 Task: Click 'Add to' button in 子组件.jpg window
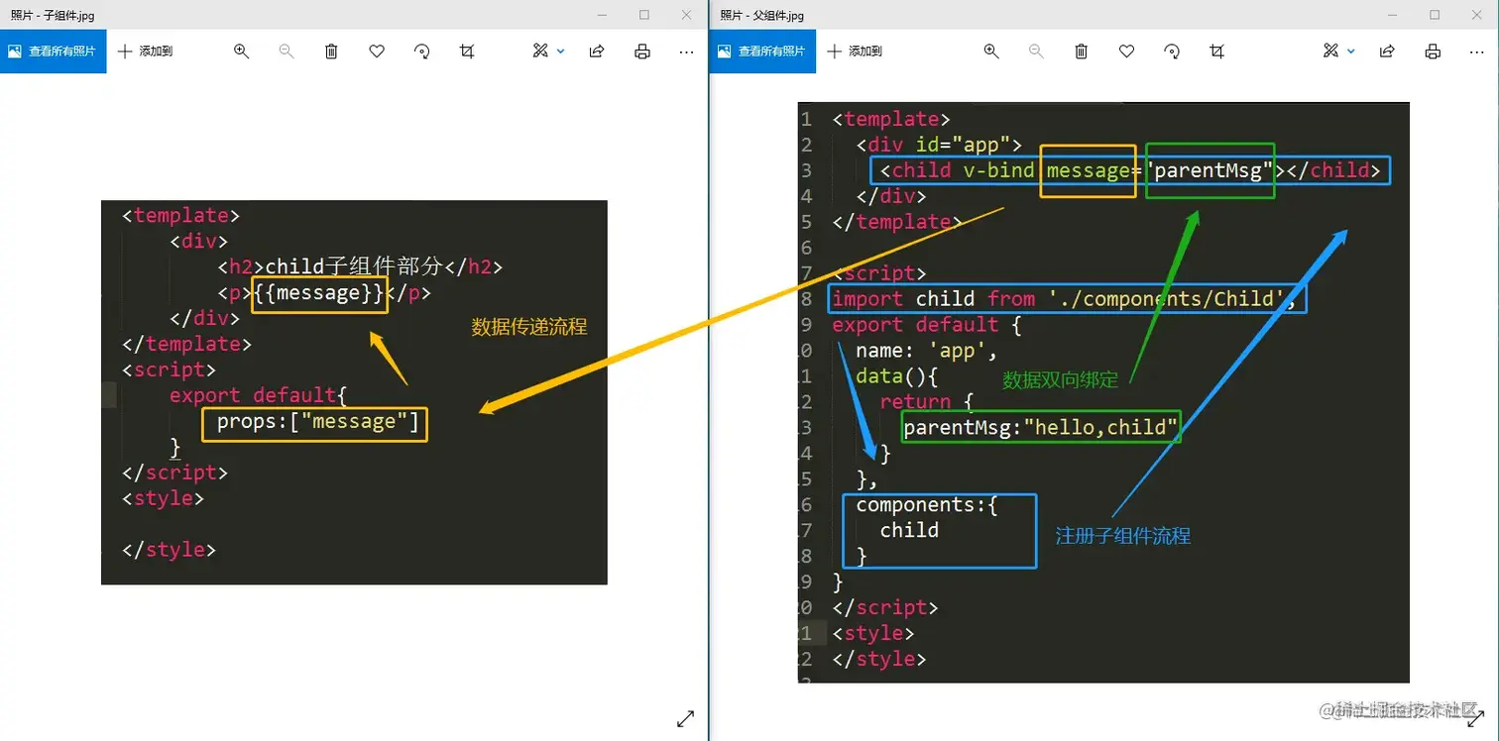(x=146, y=52)
